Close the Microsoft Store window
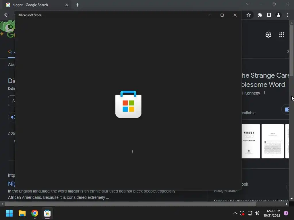Image resolution: width=294 pixels, height=220 pixels. pyautogui.click(x=235, y=15)
